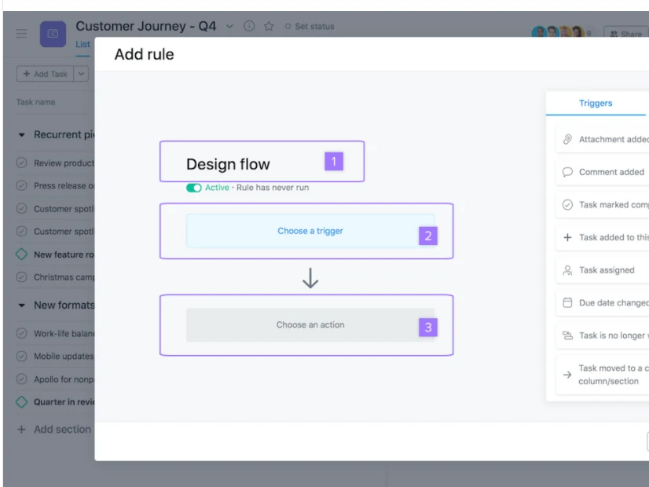Collapse the New formats section

[21, 306]
